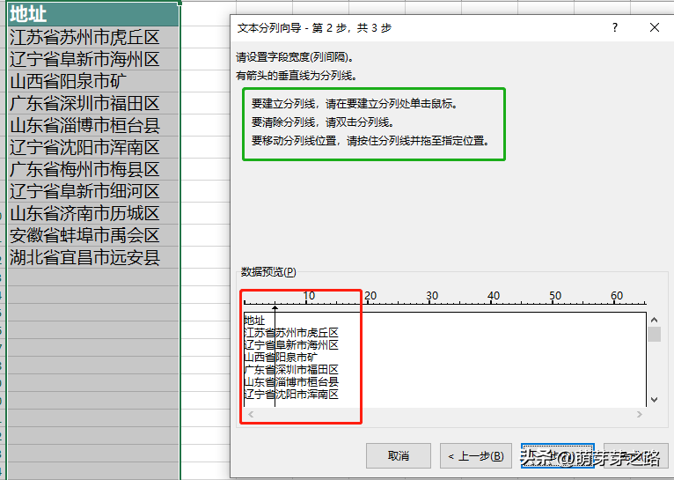Select cell 辽宁省阜新市细河区 in worksheet

[x=93, y=191]
